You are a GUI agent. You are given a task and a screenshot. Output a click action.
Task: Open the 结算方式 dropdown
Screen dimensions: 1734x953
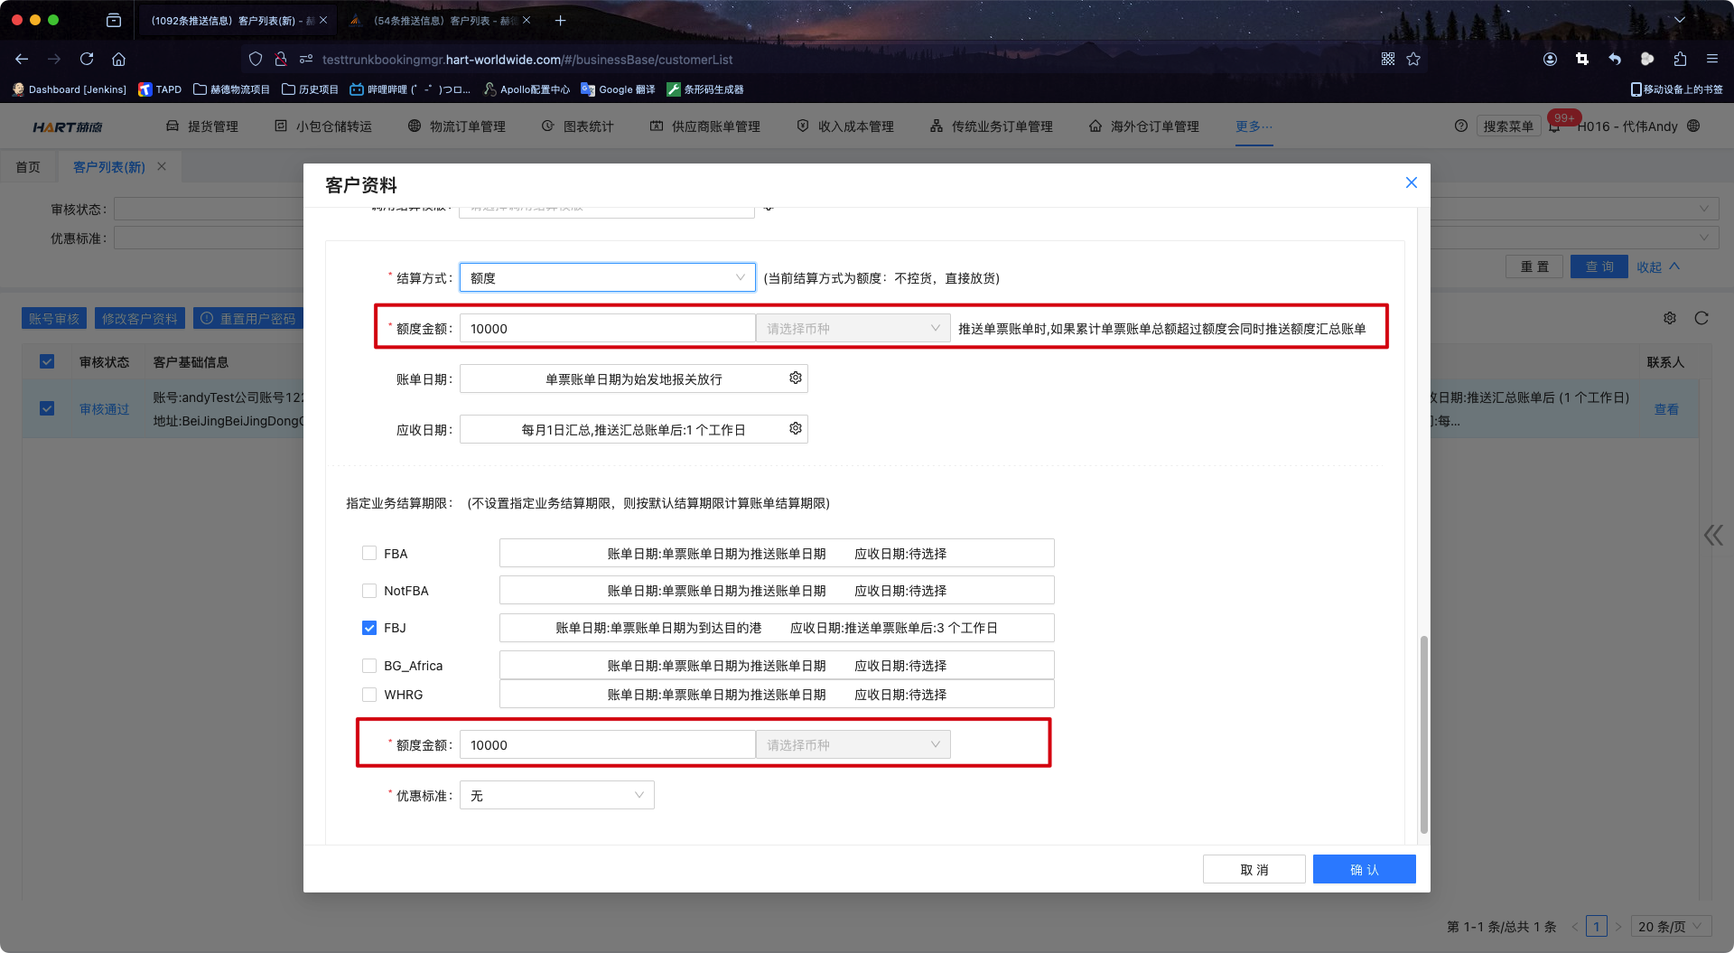[607, 277]
